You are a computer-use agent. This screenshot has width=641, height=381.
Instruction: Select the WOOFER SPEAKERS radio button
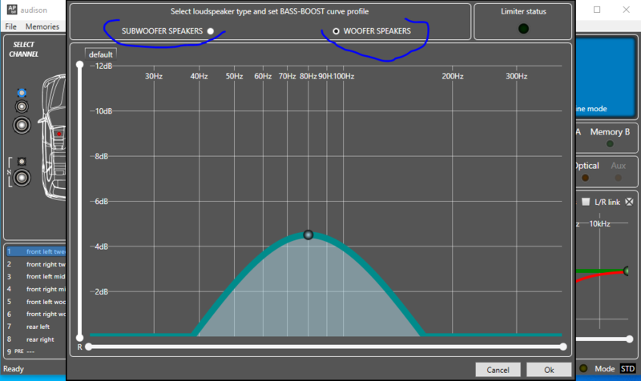click(336, 31)
